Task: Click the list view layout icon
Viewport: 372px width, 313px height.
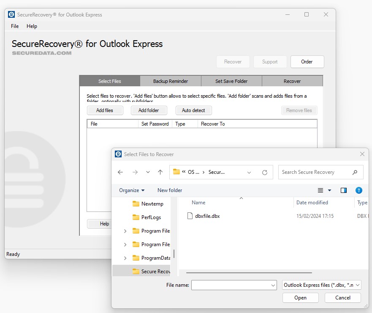Action: 320,190
